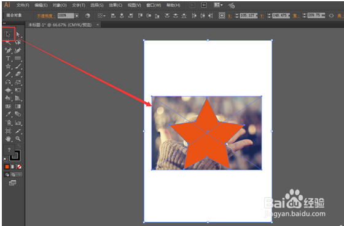Select the Rotate tool
344x226 pixels.
click(8, 83)
